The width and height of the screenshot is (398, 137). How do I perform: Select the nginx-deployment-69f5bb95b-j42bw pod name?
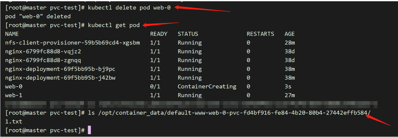pos(60,78)
